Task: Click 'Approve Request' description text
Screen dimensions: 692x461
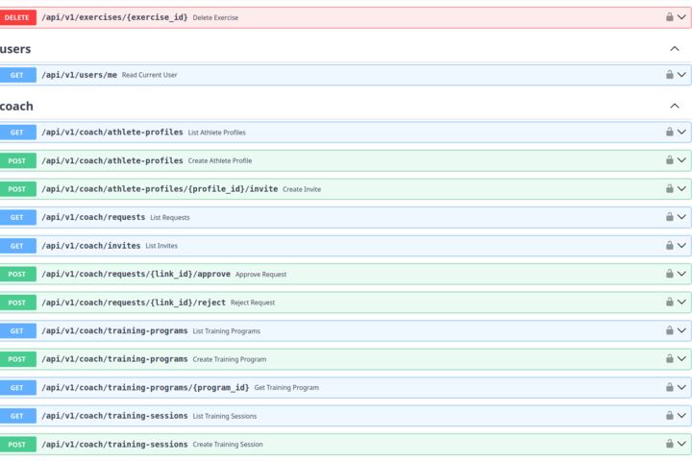Action: [x=260, y=275]
